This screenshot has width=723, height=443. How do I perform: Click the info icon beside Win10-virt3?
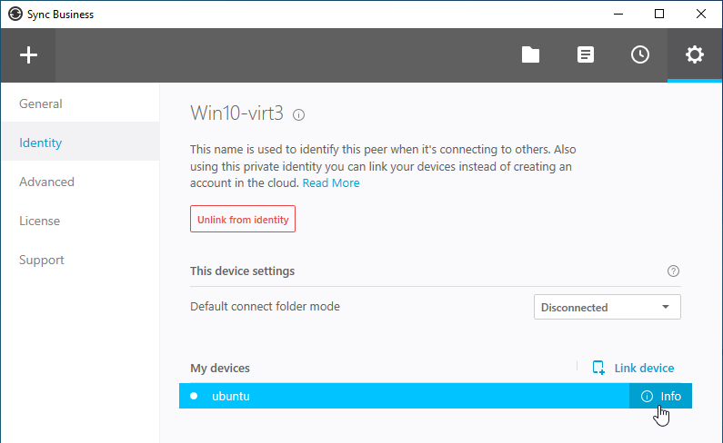click(299, 114)
